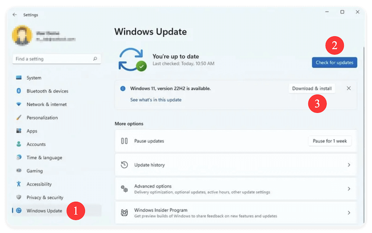Select the Time & language clock icon

tap(19, 157)
